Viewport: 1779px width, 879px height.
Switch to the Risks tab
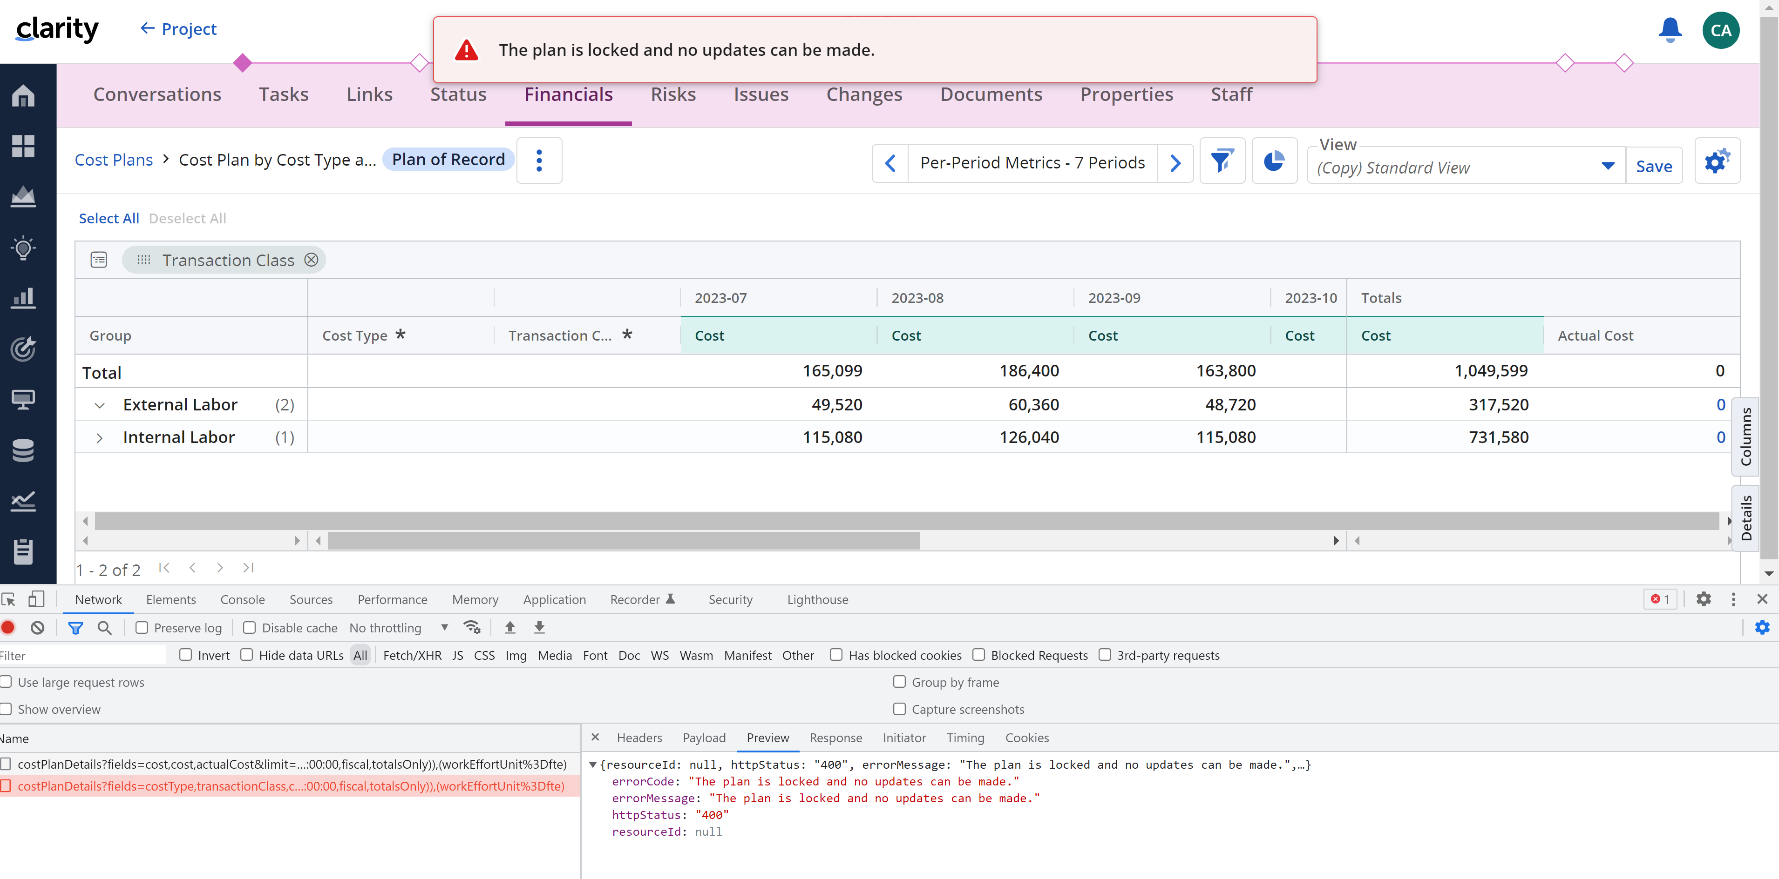tap(672, 94)
